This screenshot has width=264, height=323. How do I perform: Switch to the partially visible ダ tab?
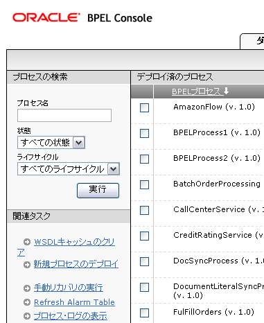[x=252, y=42]
